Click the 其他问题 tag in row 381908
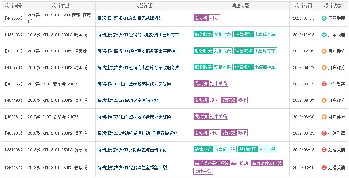Image resolution: width=349 pixels, height=178 pixels. [267, 149]
